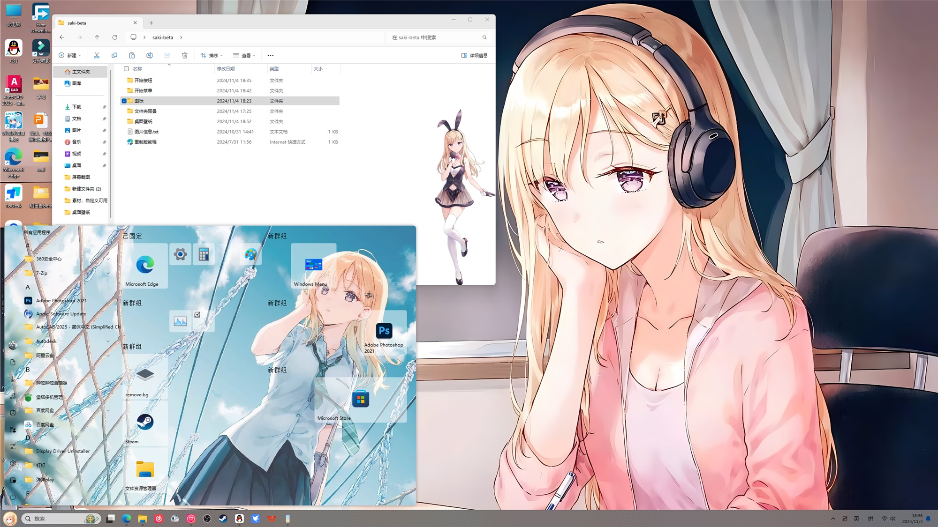Go up one folder level arrow
938x527 pixels.
pos(97,37)
